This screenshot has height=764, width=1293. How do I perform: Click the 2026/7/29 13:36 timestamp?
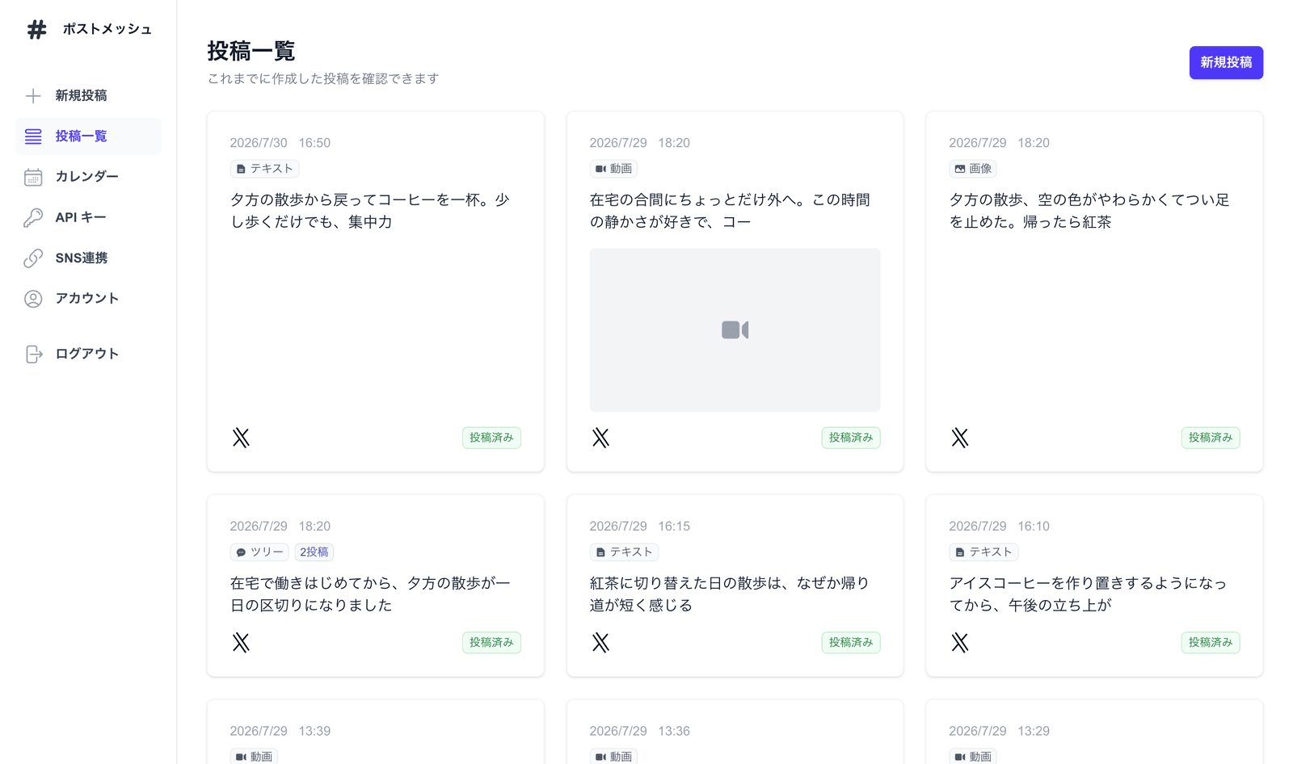pyautogui.click(x=639, y=731)
